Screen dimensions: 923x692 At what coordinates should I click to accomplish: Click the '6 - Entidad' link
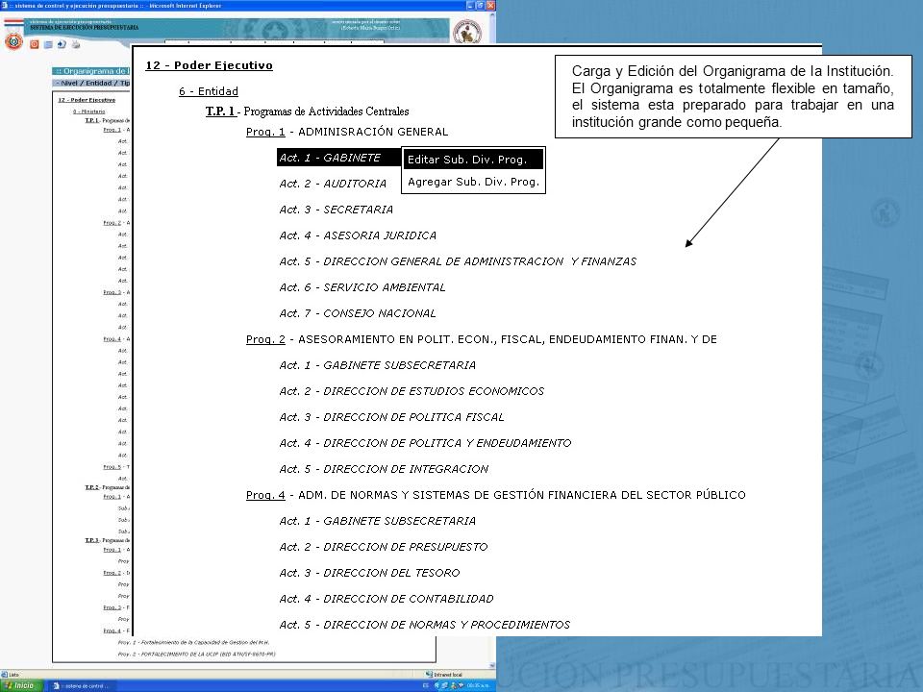209,91
